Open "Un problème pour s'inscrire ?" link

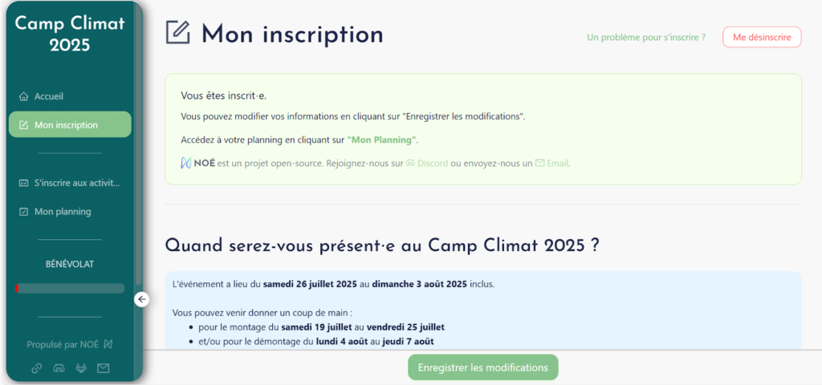pyautogui.click(x=646, y=38)
